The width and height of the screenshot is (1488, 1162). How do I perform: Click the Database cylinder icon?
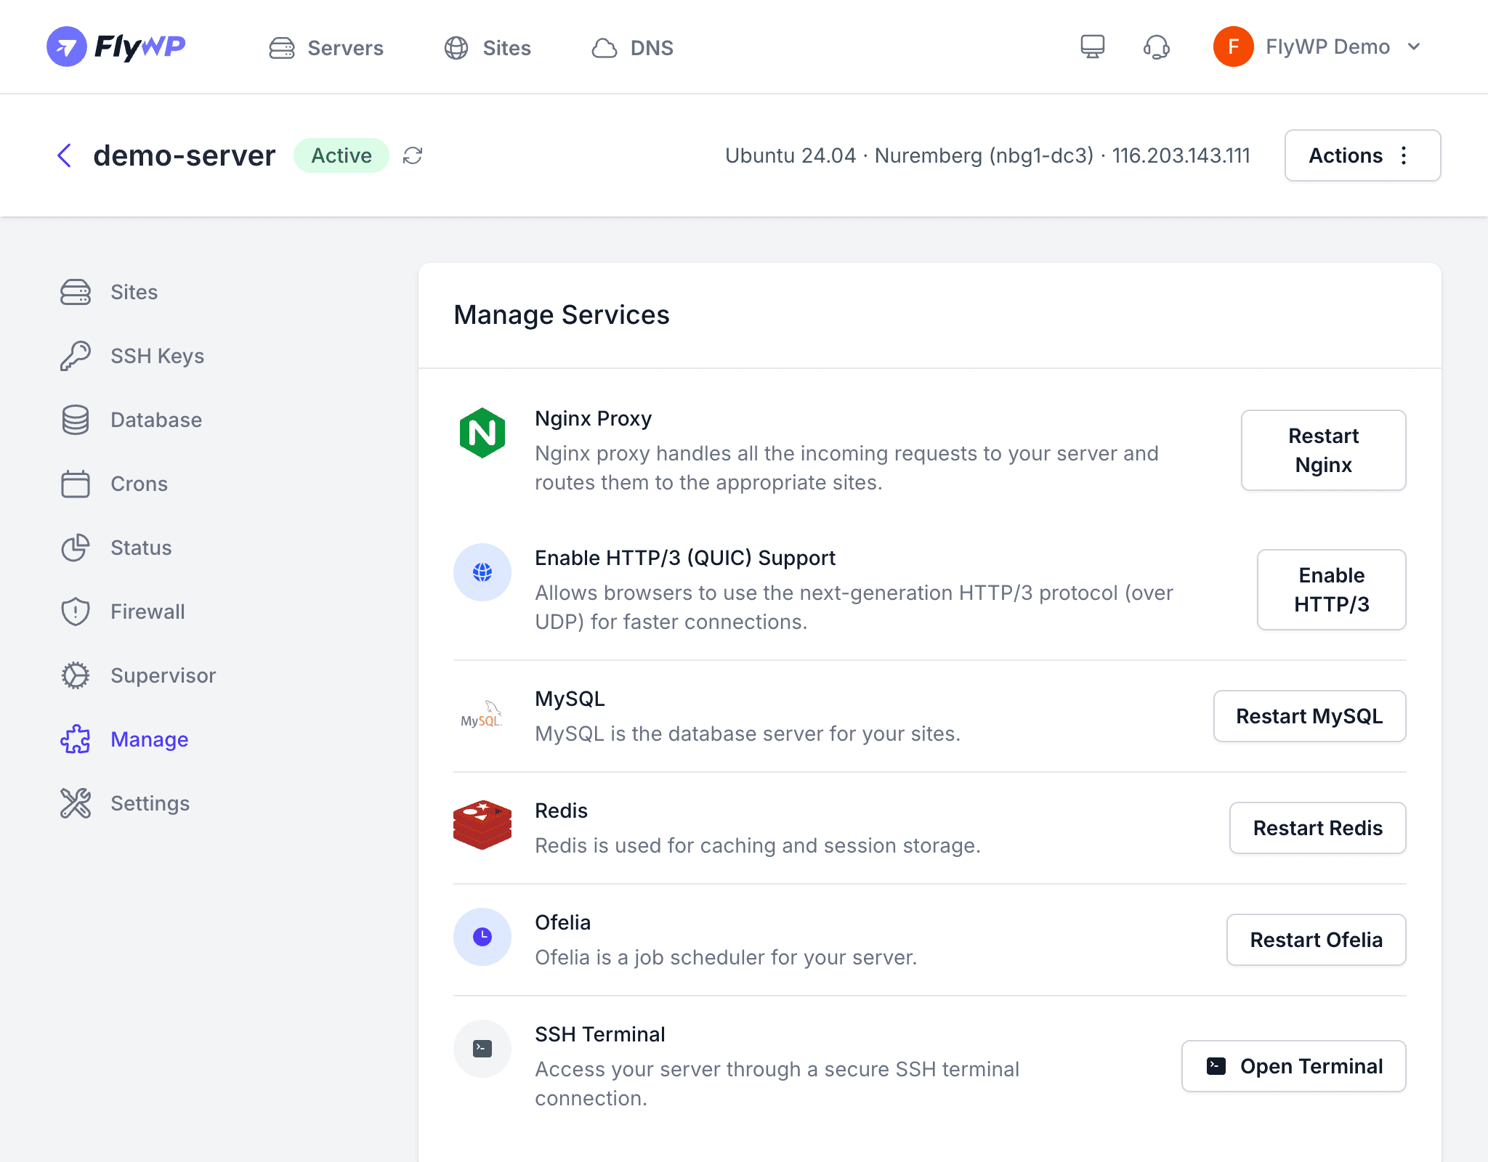click(76, 420)
